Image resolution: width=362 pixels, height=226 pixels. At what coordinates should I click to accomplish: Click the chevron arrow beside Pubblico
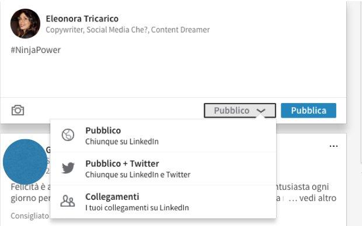[x=261, y=111]
